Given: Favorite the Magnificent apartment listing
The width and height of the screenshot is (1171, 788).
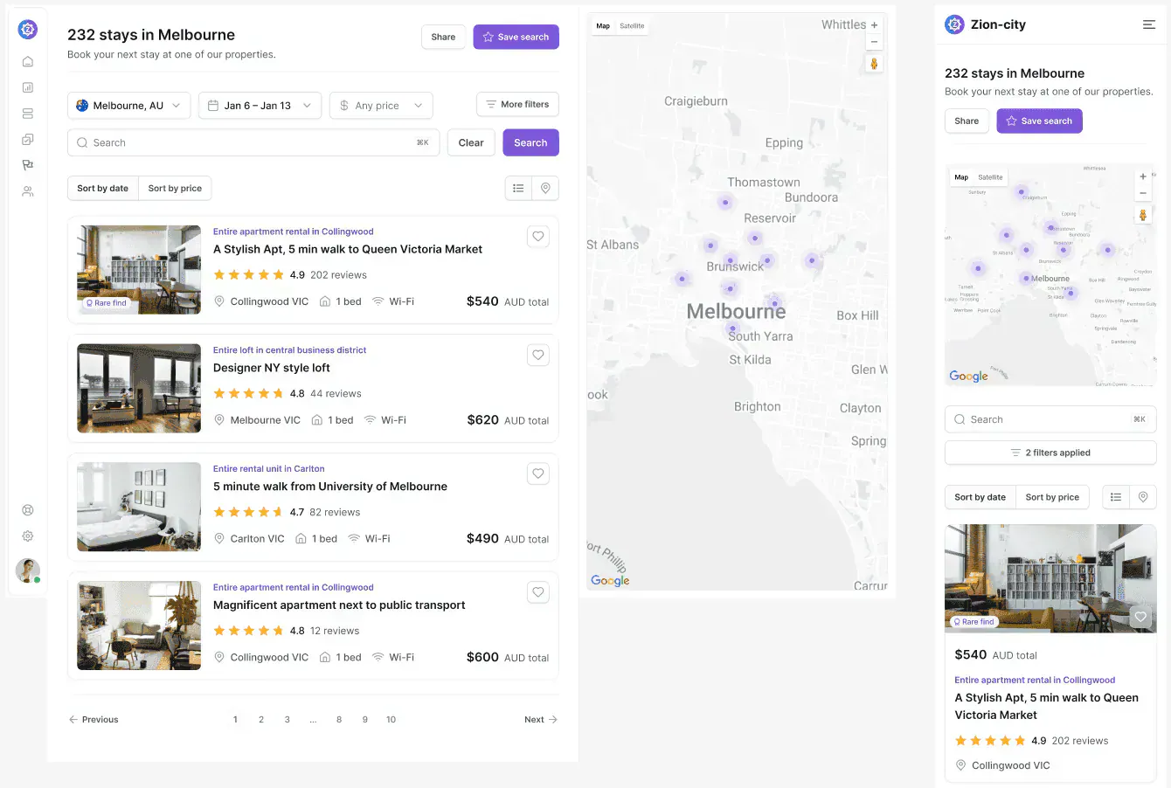Looking at the screenshot, I should pos(538,592).
